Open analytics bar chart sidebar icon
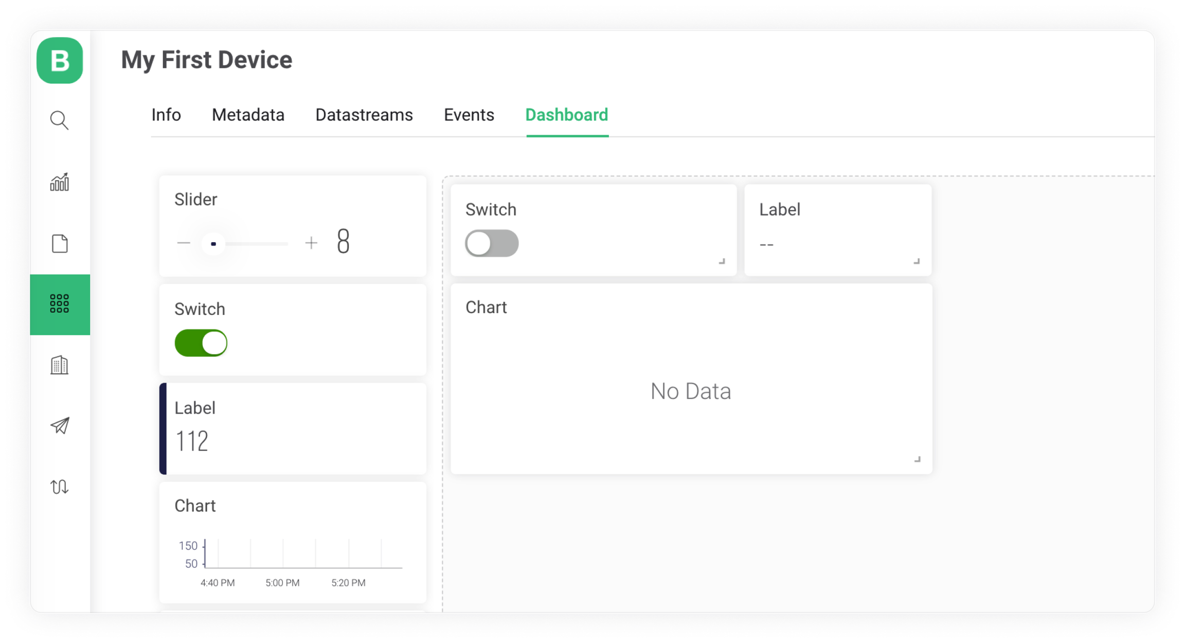The width and height of the screenshot is (1185, 643). pyautogui.click(x=60, y=182)
